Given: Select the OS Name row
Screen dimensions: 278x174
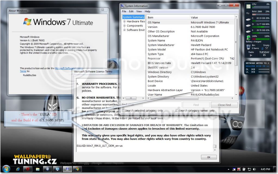Looking at the screenshot, I should [191, 22].
